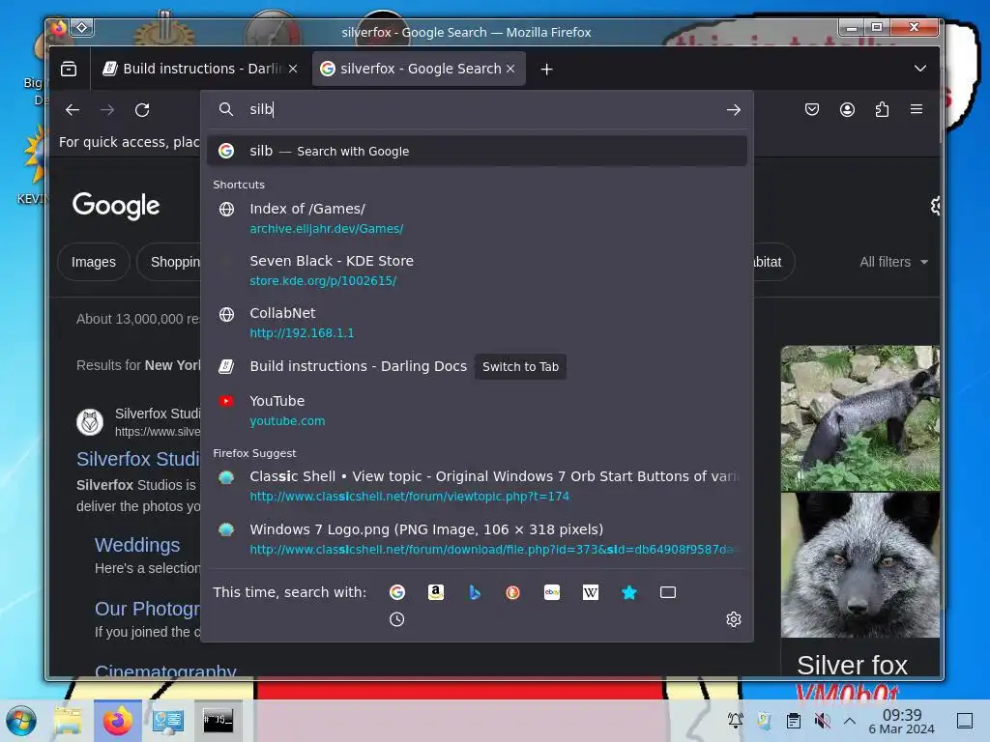Open the Our Photography sitelink
This screenshot has height=742, width=990.
click(x=148, y=609)
